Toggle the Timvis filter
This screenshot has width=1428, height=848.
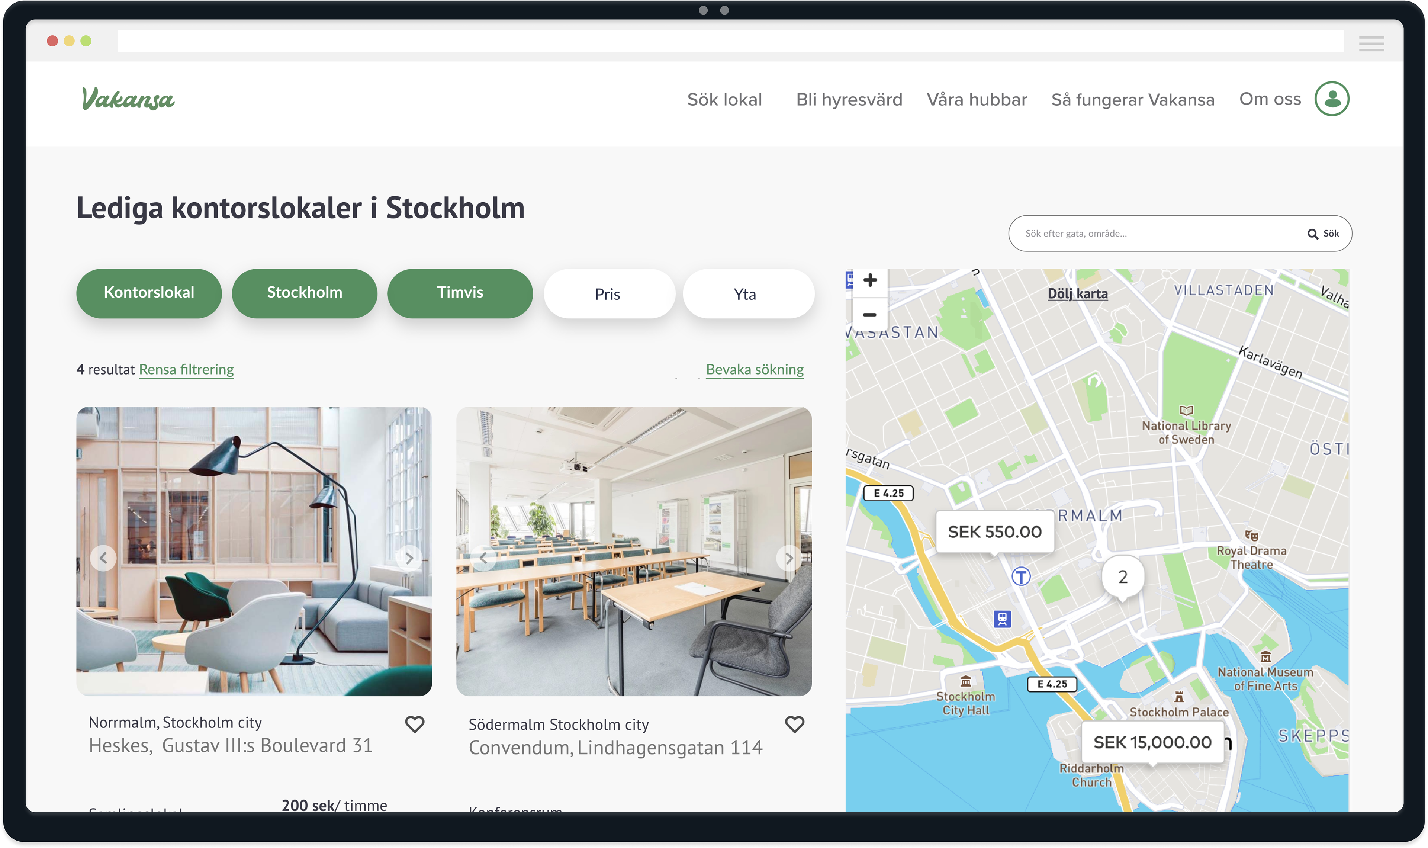click(460, 293)
